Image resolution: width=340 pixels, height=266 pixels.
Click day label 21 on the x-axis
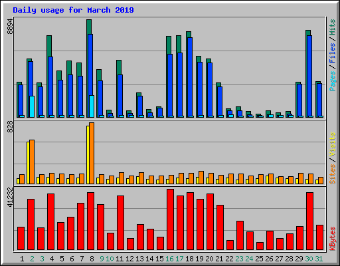click(x=219, y=259)
